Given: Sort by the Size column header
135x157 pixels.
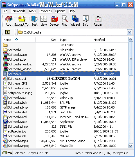Looking at the screenshot, I should click(47, 40).
